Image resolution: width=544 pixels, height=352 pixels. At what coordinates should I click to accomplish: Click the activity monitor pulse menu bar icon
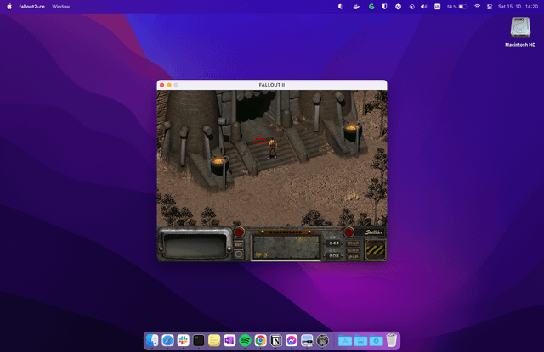point(398,7)
